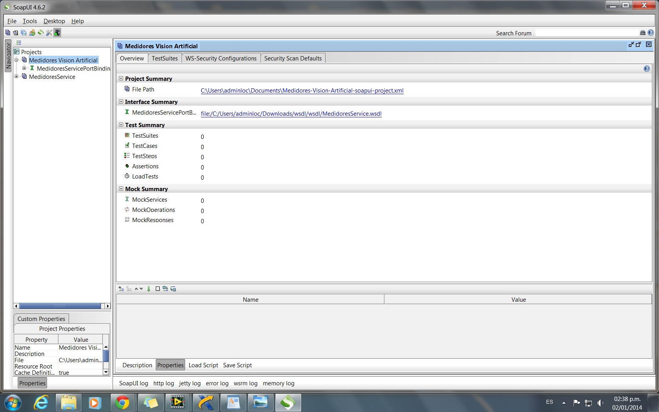Open the Medidores-Vision-Artificial-soapui-project.xml file path link
659x412 pixels.
point(302,91)
